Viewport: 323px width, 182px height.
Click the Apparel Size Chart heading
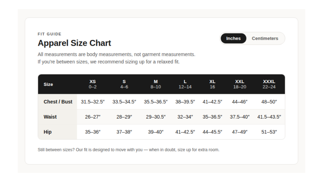(74, 43)
